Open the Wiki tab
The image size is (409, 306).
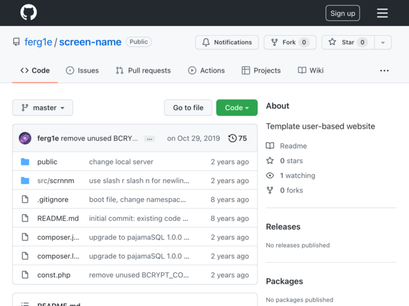point(311,71)
